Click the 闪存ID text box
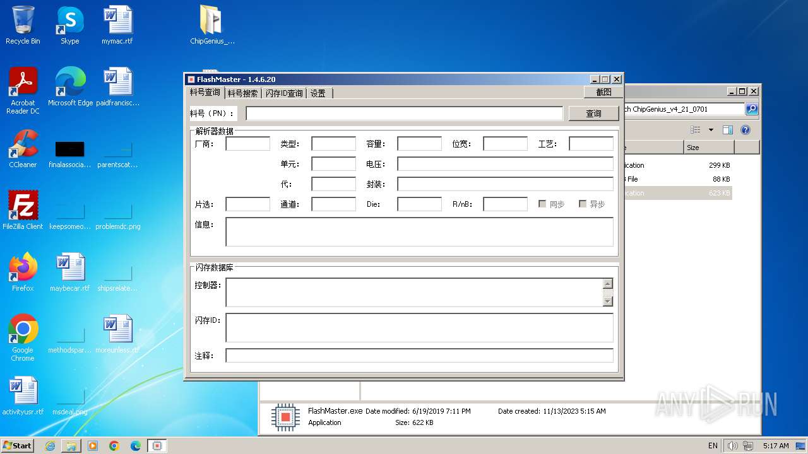This screenshot has width=808, height=454. click(419, 328)
